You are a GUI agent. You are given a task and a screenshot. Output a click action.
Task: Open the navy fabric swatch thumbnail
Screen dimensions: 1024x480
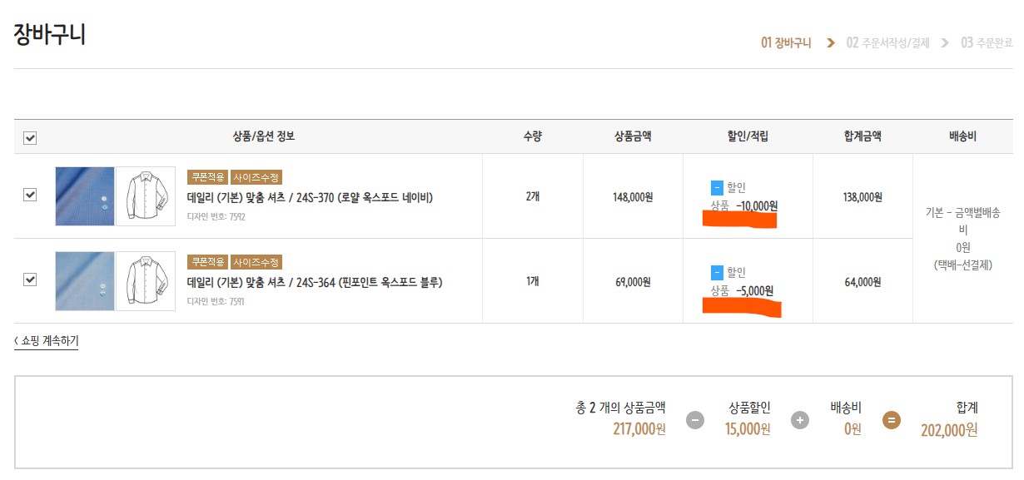coord(85,196)
